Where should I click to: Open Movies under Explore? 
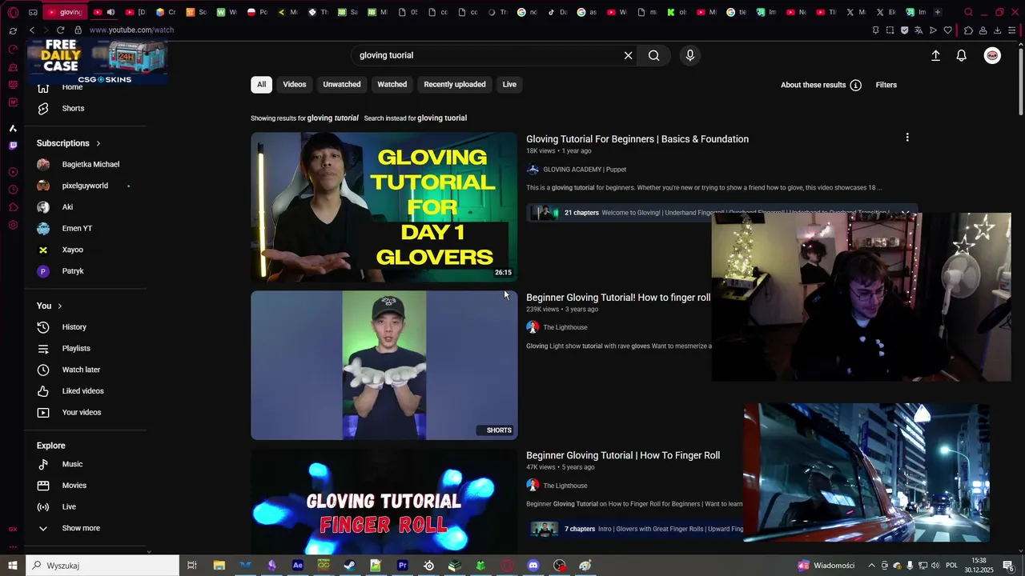click(x=74, y=486)
